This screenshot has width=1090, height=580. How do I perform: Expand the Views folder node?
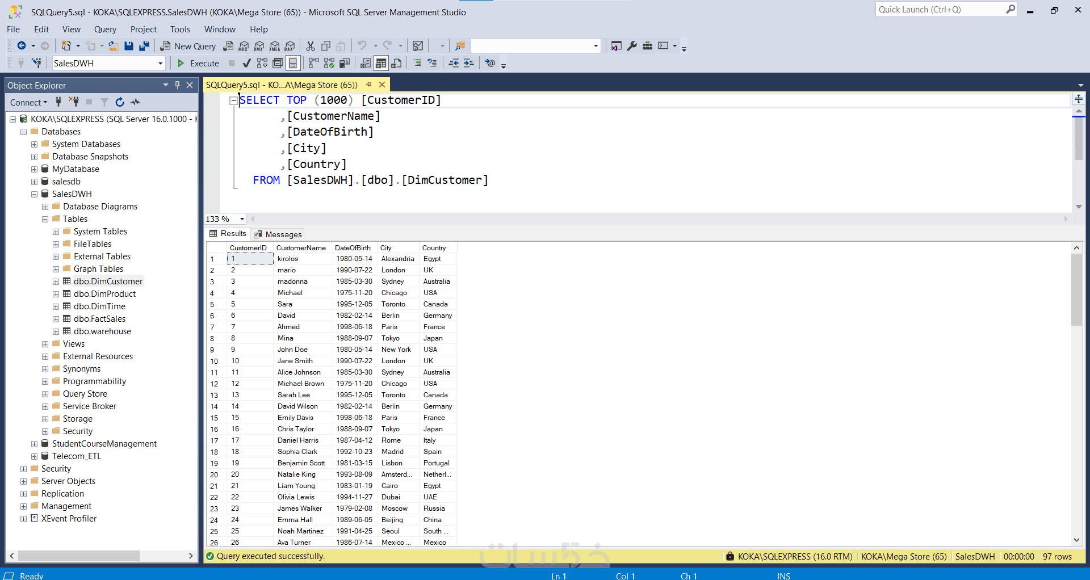(x=45, y=344)
